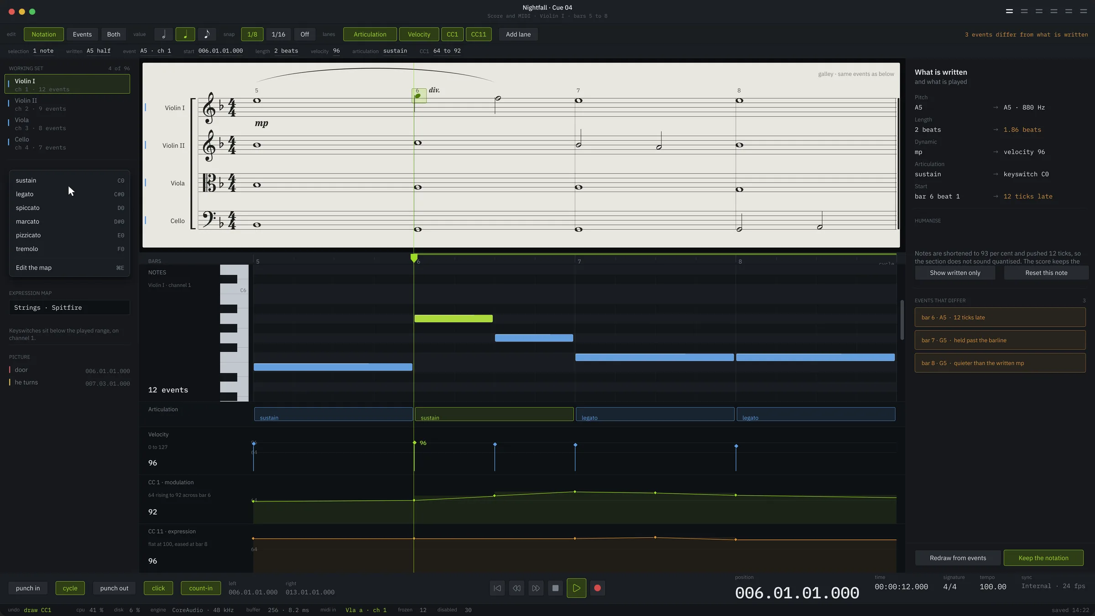This screenshot has width=1095, height=616.
Task: Select Violin I in the working set
Action: pos(68,84)
